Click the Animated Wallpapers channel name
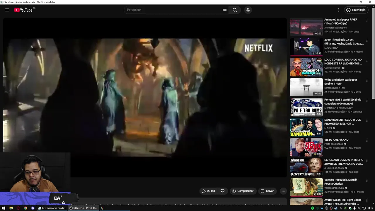Image resolution: width=375 pixels, height=211 pixels. [x=335, y=28]
